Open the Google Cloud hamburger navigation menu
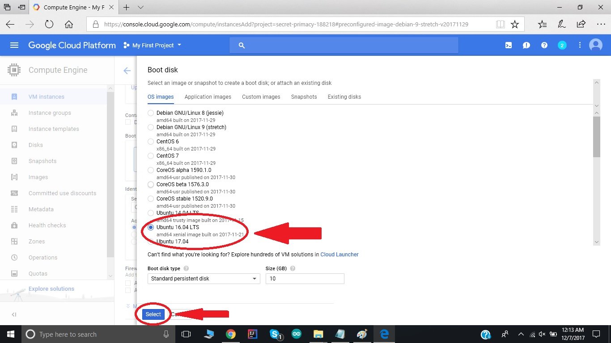Image resolution: width=611 pixels, height=343 pixels. pyautogui.click(x=14, y=45)
